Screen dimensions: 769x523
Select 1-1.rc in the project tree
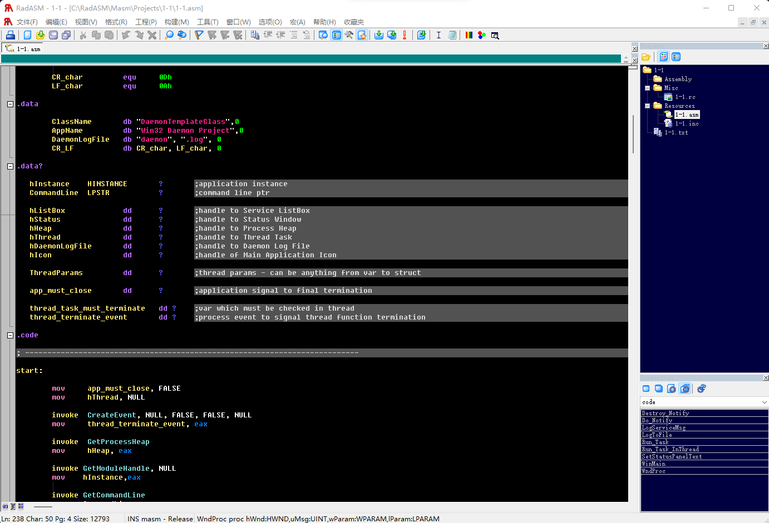(685, 97)
